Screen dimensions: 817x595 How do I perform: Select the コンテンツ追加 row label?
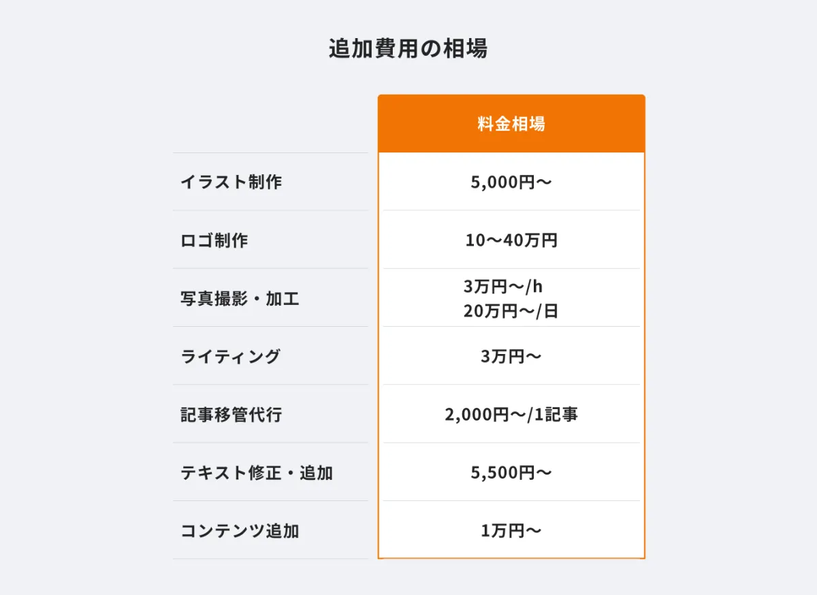click(240, 531)
